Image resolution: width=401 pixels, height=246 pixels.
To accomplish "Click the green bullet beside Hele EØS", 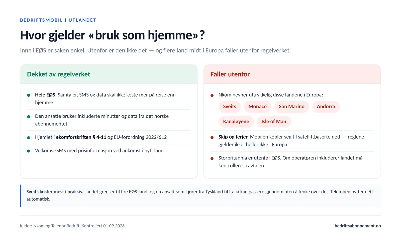I will 29,95.
